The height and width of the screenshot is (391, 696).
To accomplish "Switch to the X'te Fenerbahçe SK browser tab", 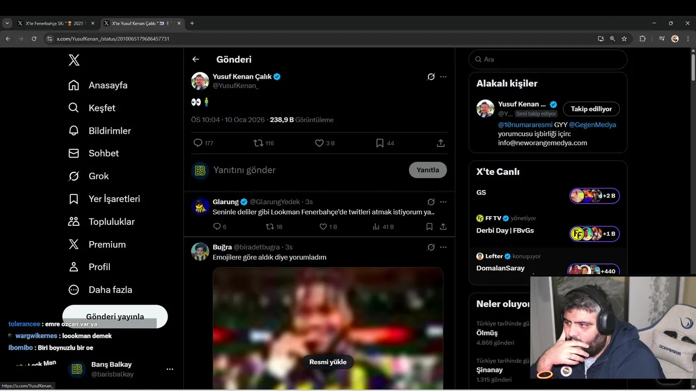I will (x=57, y=23).
